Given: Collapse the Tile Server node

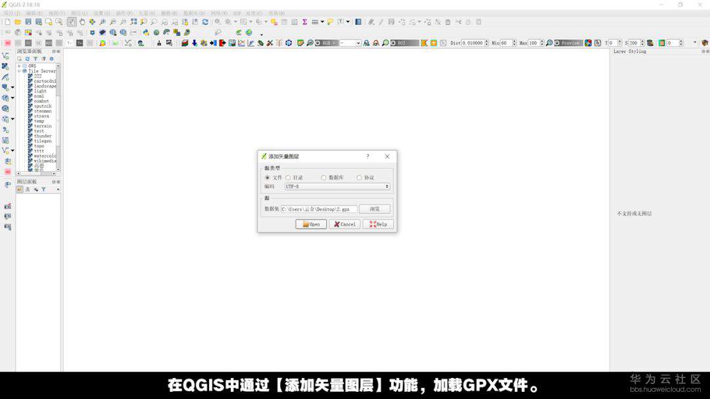Looking at the screenshot, I should [x=19, y=71].
